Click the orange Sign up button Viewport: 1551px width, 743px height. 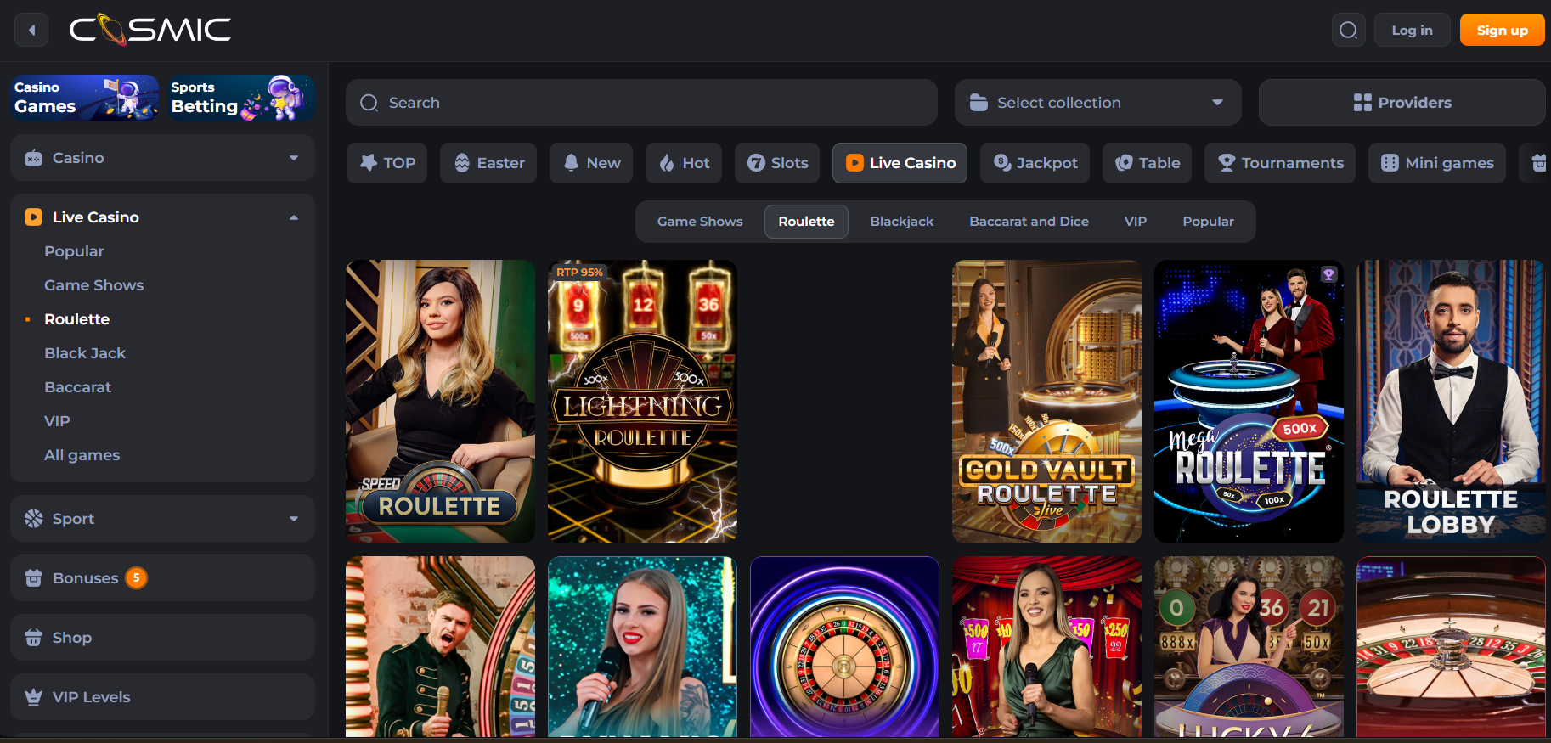pos(1502,31)
